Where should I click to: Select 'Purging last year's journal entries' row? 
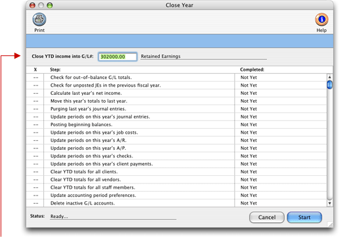tap(177, 109)
